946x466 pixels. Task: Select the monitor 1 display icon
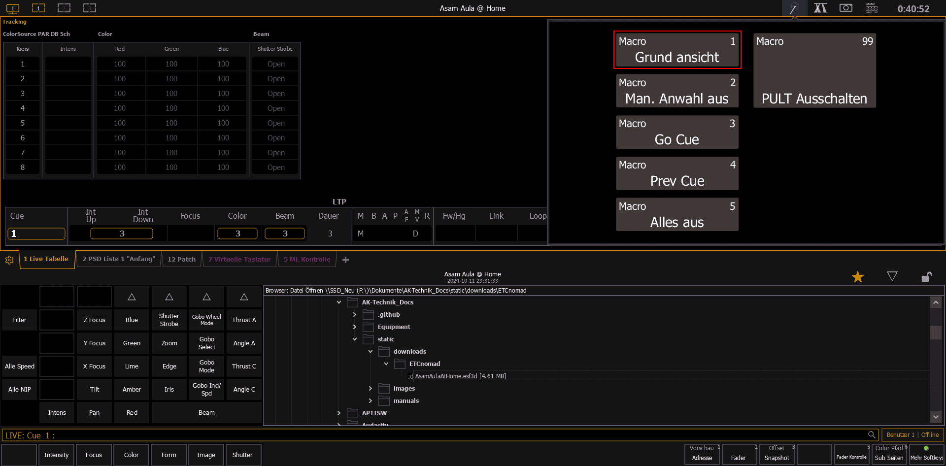click(13, 8)
